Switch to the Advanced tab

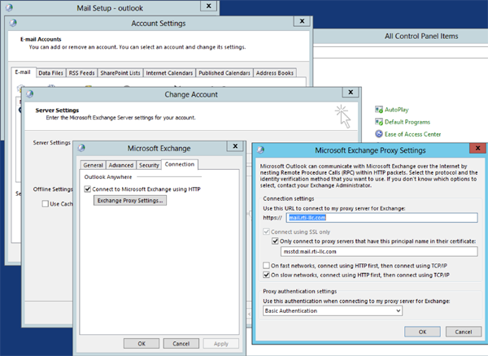[x=121, y=165]
